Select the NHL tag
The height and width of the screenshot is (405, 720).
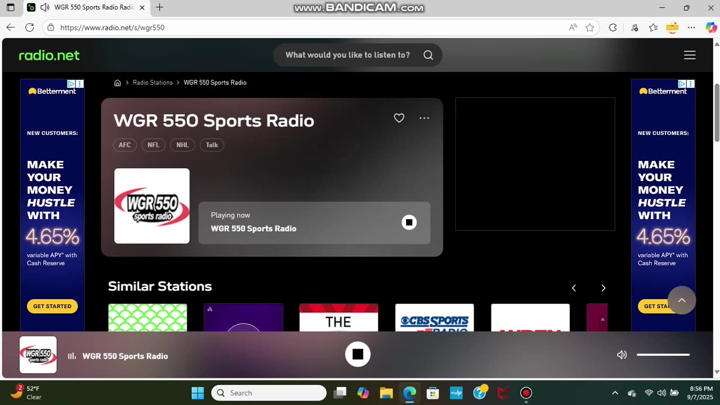[x=182, y=145]
